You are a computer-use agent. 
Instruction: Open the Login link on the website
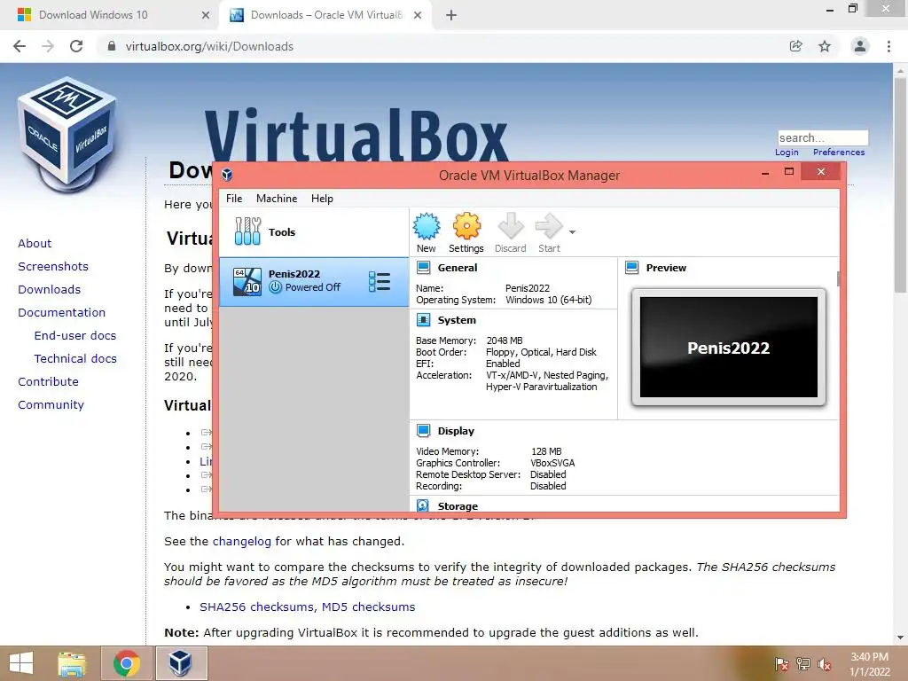coord(787,153)
